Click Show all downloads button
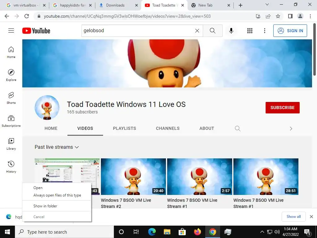This screenshot has height=238, width=317. (x=293, y=217)
